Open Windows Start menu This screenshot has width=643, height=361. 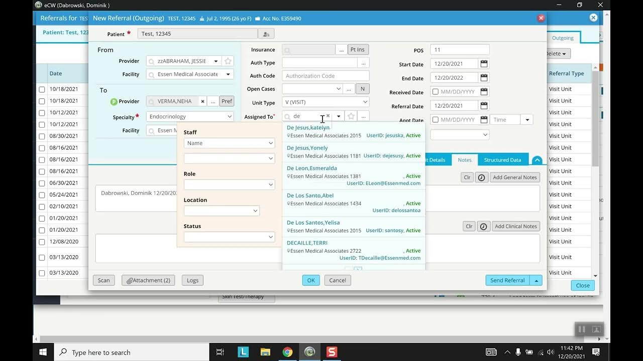[x=43, y=352]
